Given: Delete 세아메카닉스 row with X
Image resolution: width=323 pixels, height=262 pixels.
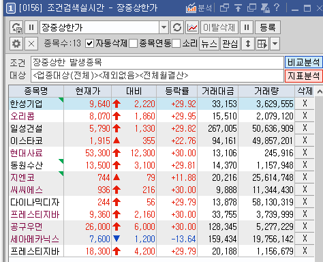Looking at the screenshot, I should tap(305, 239).
